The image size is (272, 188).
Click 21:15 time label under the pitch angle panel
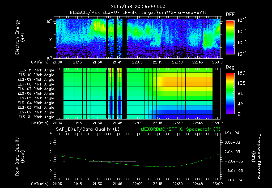point(77,123)
